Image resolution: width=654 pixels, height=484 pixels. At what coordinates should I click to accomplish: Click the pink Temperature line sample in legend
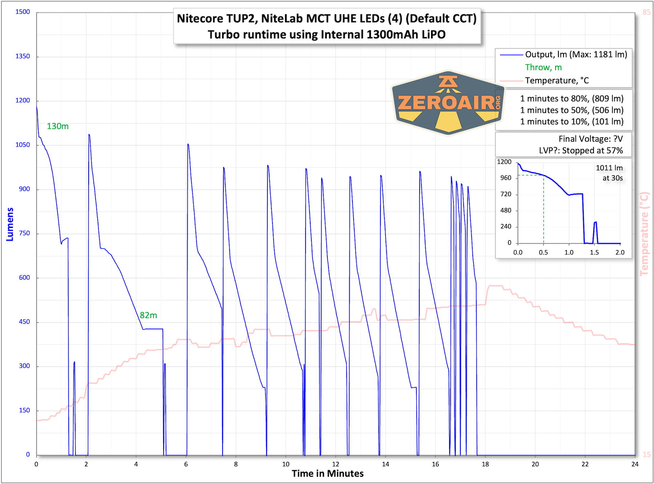pos(511,81)
